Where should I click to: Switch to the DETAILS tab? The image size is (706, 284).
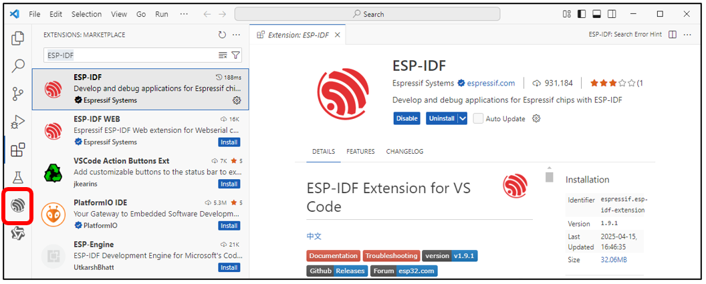tap(324, 152)
